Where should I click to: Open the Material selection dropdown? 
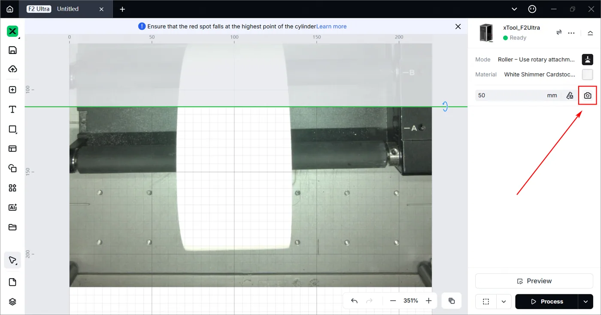(540, 75)
